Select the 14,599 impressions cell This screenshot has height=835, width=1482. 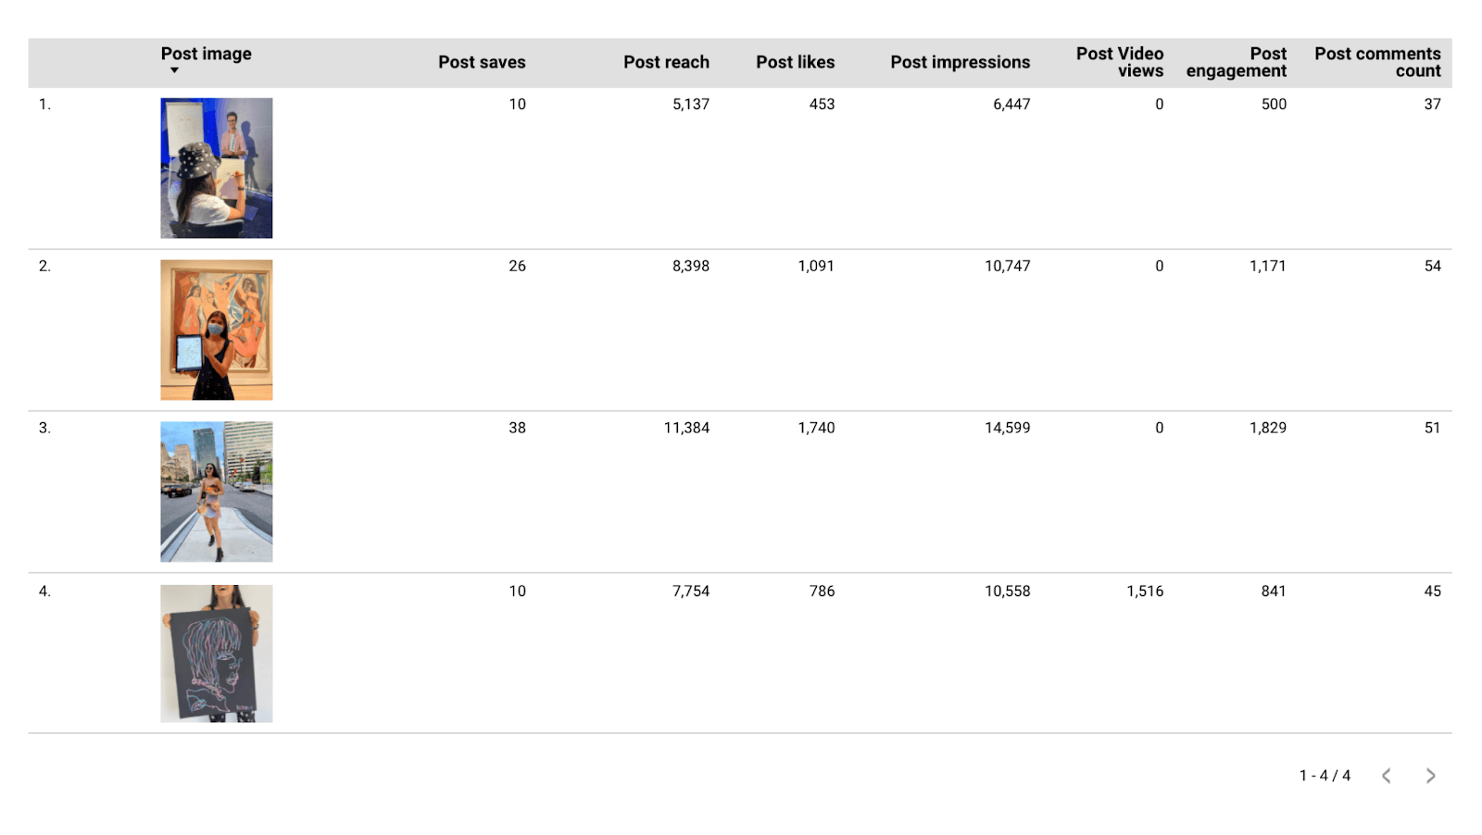point(1007,428)
